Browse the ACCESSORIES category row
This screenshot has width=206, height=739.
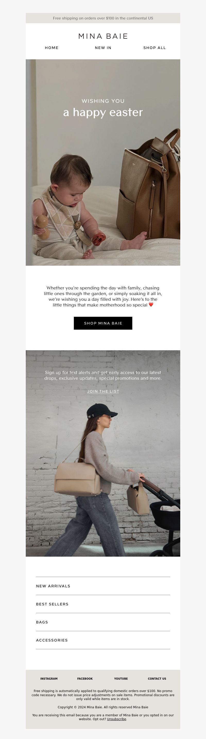[103, 640]
